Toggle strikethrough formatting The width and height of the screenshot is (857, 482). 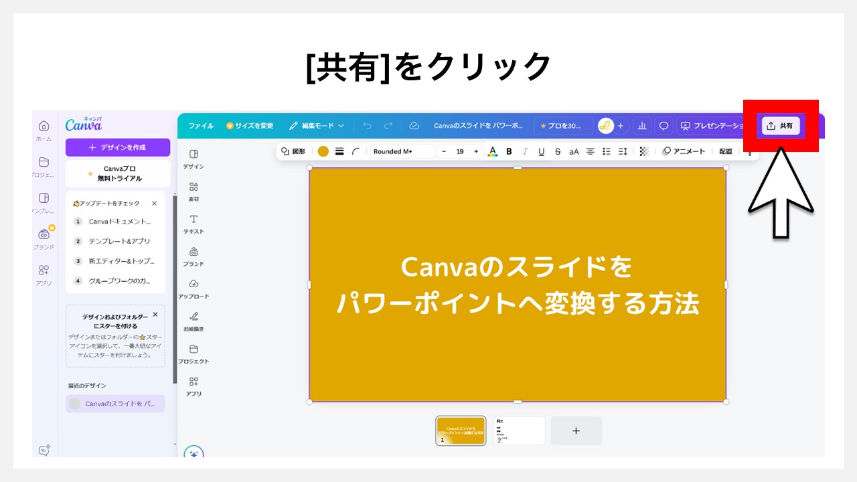[558, 151]
